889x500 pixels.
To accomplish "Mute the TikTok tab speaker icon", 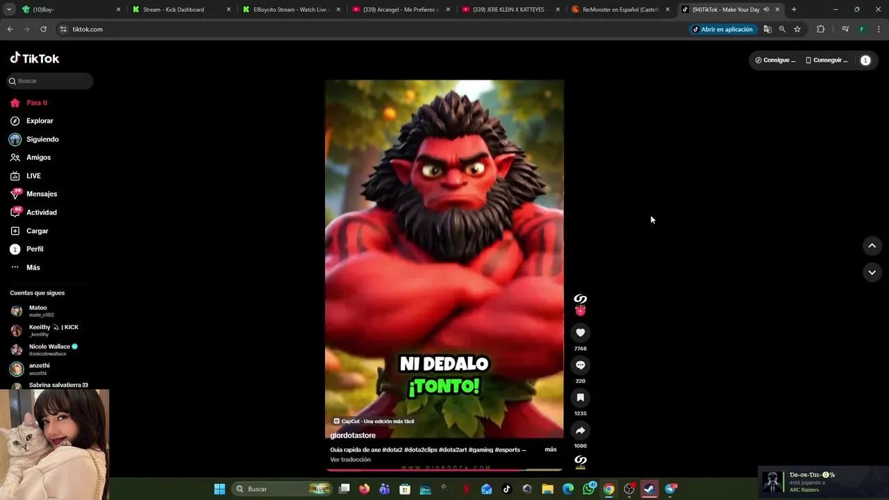I will pos(766,10).
